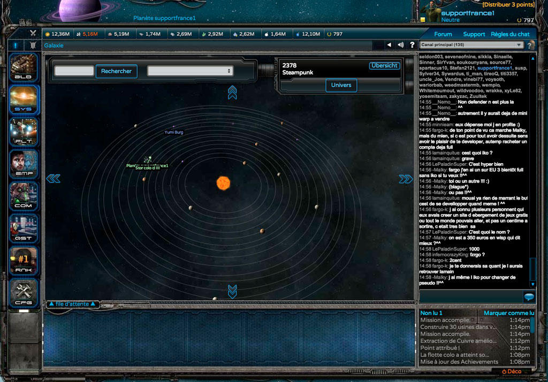The image size is (548, 382).
Task: Click the supportfrance1 profile name
Action: [x=468, y=13]
